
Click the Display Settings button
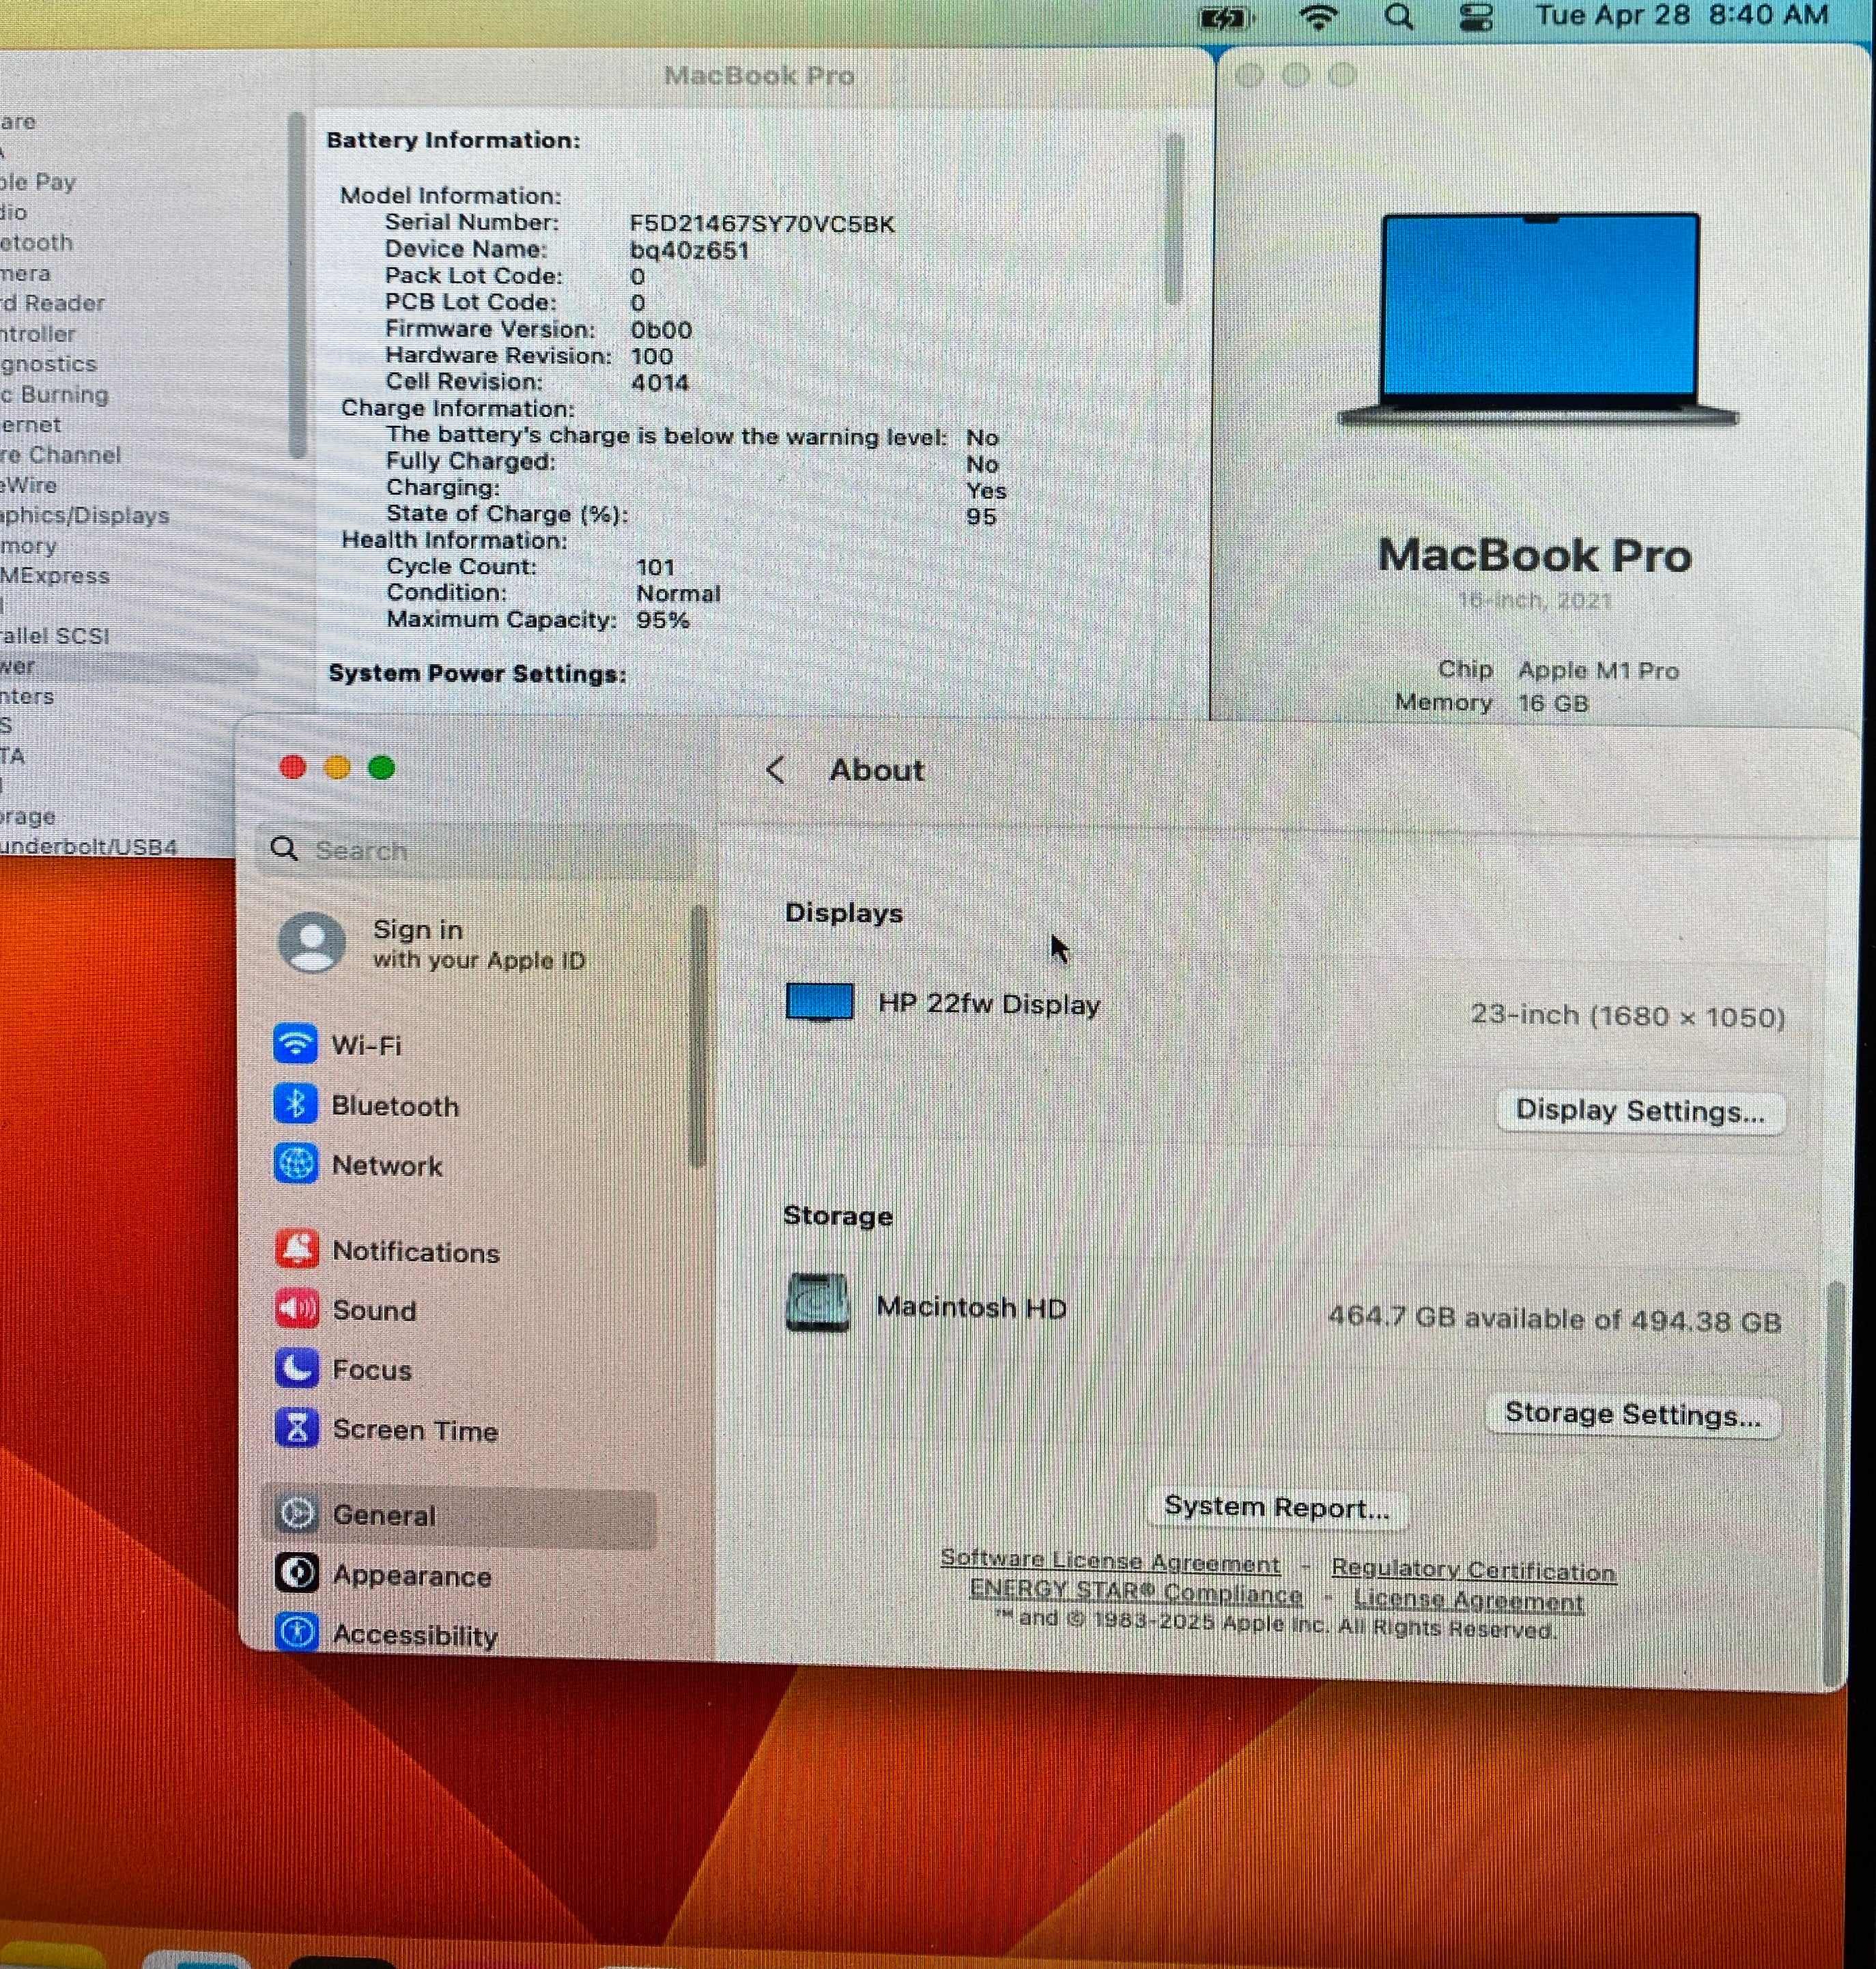click(1640, 1110)
